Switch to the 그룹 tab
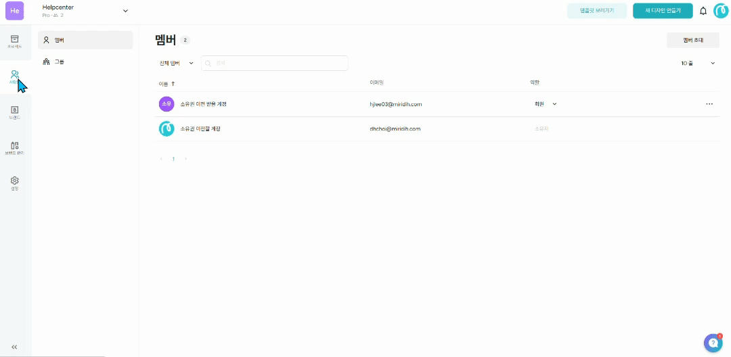Image resolution: width=731 pixels, height=357 pixels. (x=85, y=62)
